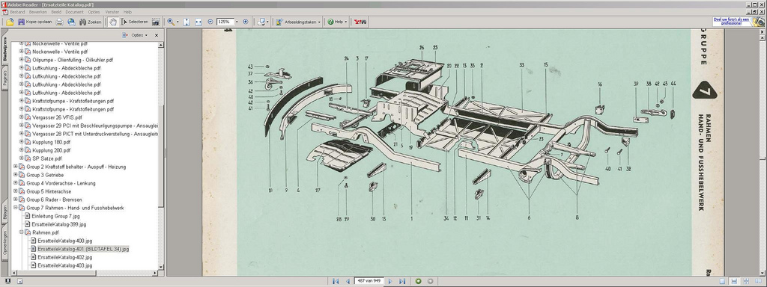Image resolution: width=767 pixels, height=287 pixels.
Task: Collapse the Rahmen.pdf bookmark
Action: [x=22, y=232]
